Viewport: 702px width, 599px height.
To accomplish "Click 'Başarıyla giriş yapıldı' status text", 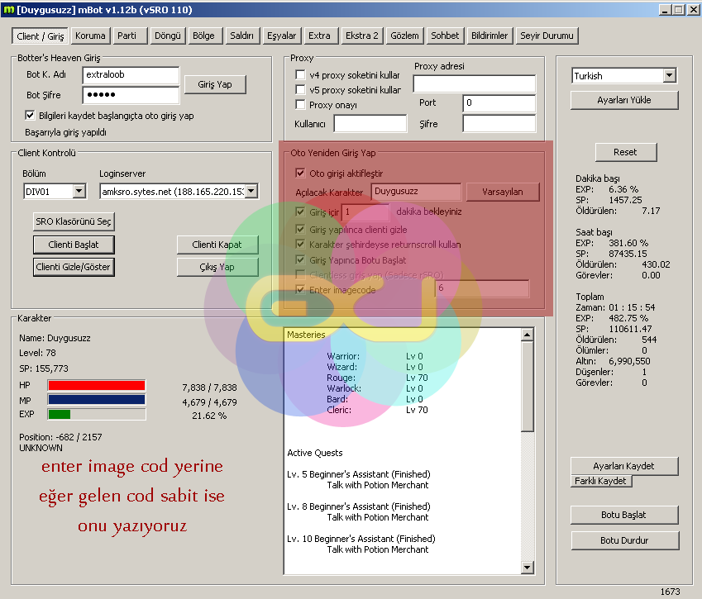I will point(66,132).
